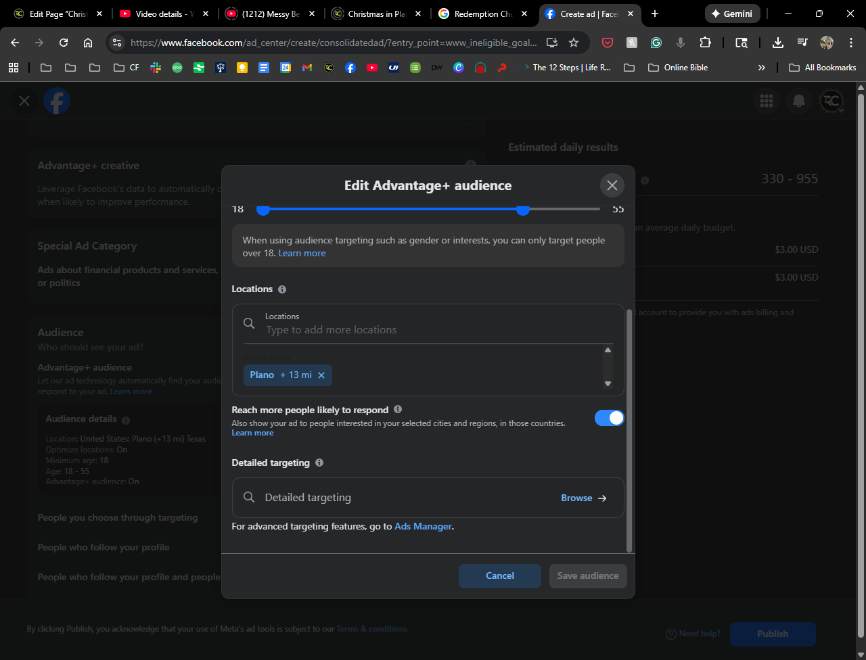Expand the Plano +13 mi radius dropdown
This screenshot has height=660, width=866.
pyautogui.click(x=296, y=375)
